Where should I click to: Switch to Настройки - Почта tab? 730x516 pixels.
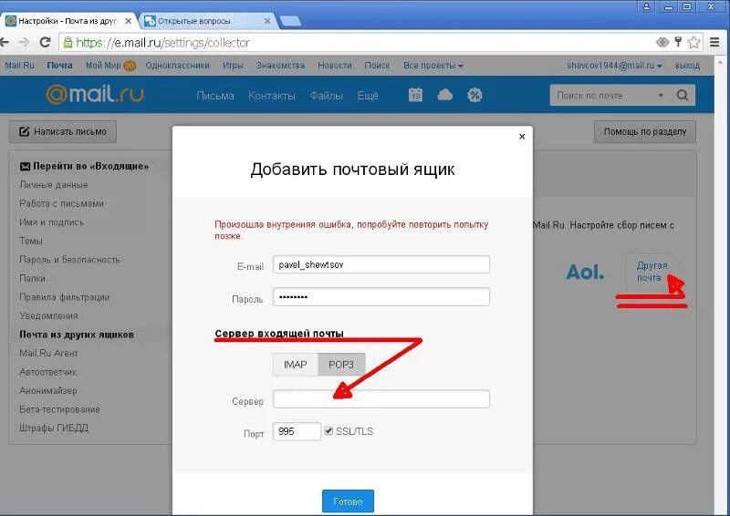tap(69, 21)
